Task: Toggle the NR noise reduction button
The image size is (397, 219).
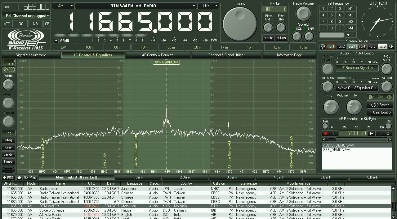Action: (x=35, y=24)
